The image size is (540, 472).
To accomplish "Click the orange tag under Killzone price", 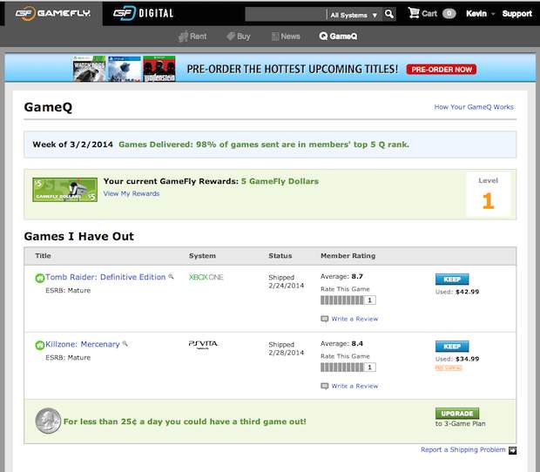I will (x=449, y=368).
